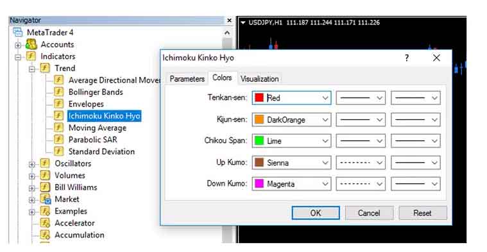The image size is (487, 252).
Task: Expand the Bill Williams tree node
Action: (32, 188)
